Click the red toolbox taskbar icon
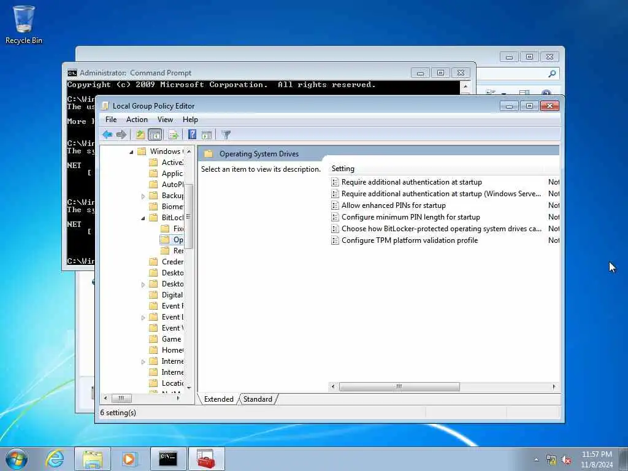 (x=206, y=459)
